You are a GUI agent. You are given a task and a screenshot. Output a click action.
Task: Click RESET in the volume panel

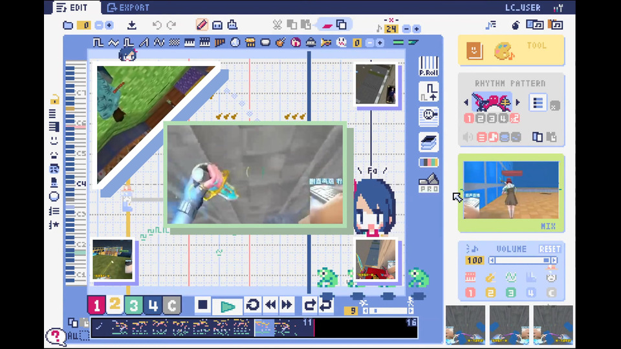point(550,249)
